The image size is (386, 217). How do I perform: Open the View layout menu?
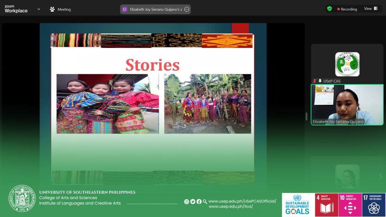[x=371, y=9]
